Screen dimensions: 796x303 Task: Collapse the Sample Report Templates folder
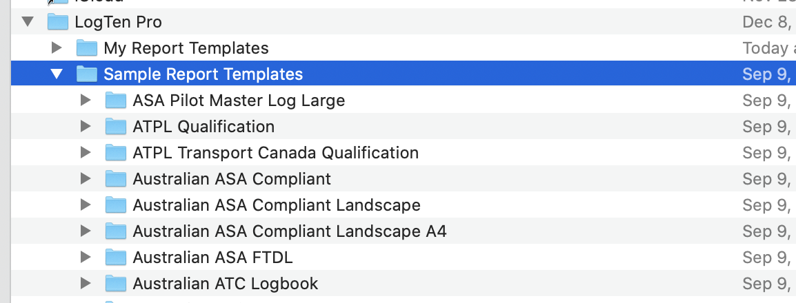[x=57, y=74]
